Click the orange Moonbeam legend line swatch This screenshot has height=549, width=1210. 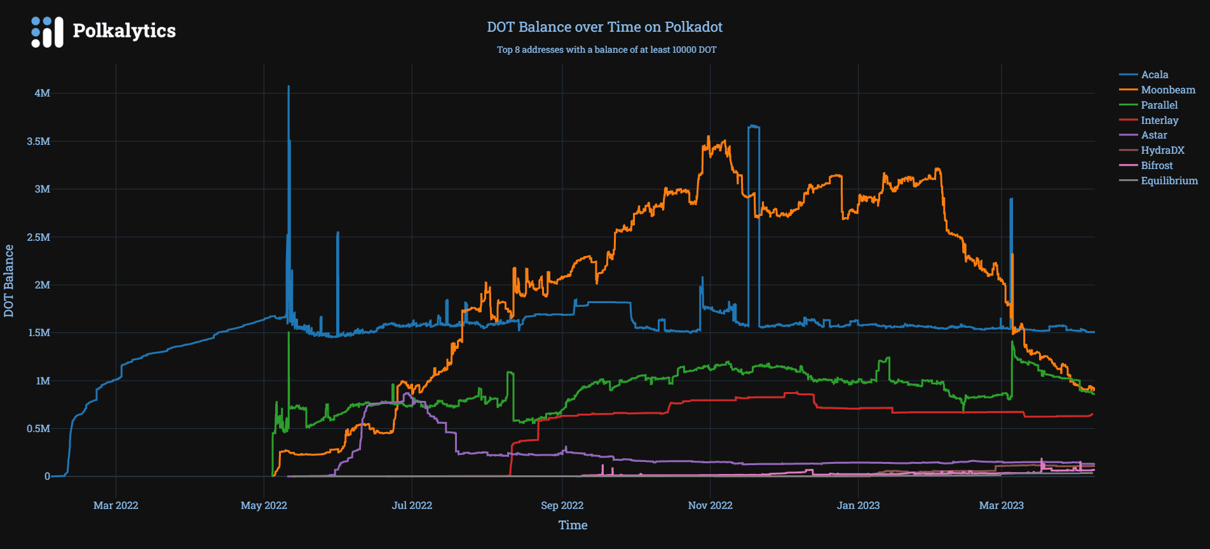pyautogui.click(x=1128, y=90)
